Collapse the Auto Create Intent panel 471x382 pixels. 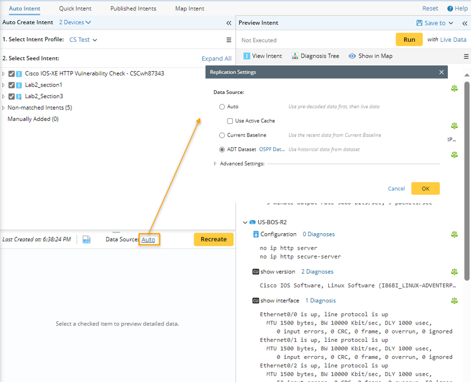229,23
